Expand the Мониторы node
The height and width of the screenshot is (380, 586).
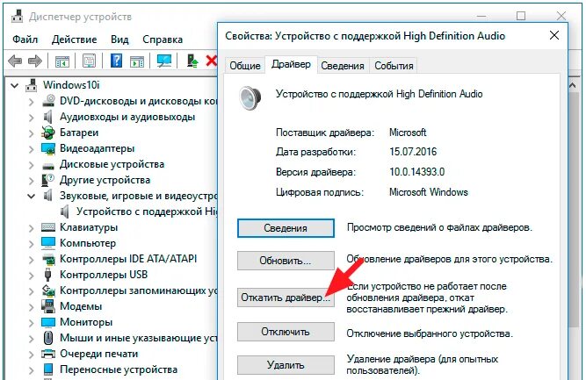pyautogui.click(x=32, y=323)
